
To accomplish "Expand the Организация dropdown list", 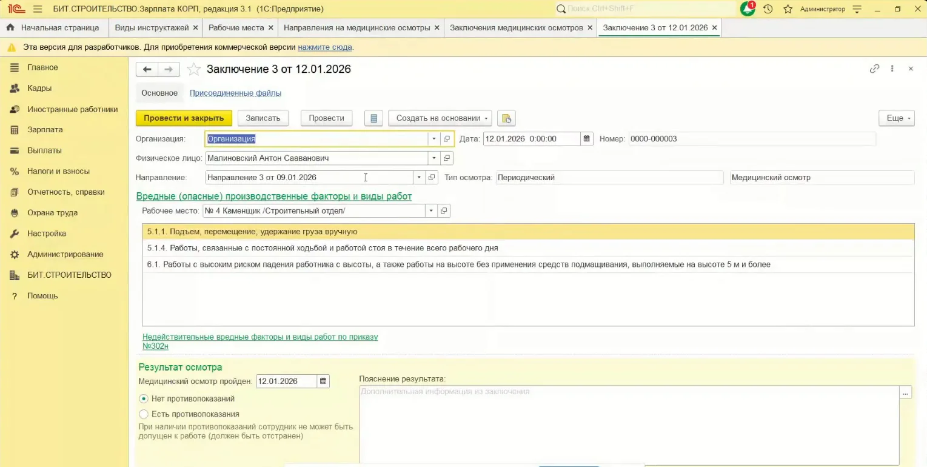I will pyautogui.click(x=434, y=139).
